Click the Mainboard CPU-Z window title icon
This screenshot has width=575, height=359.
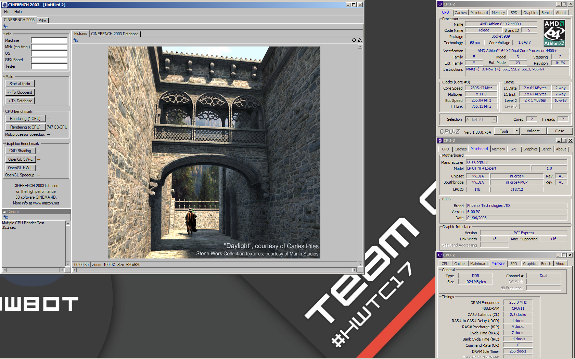pos(440,141)
